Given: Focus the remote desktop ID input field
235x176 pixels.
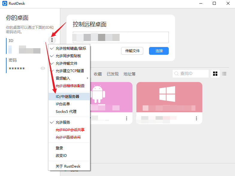Looking at the screenshot, I should (120, 37).
